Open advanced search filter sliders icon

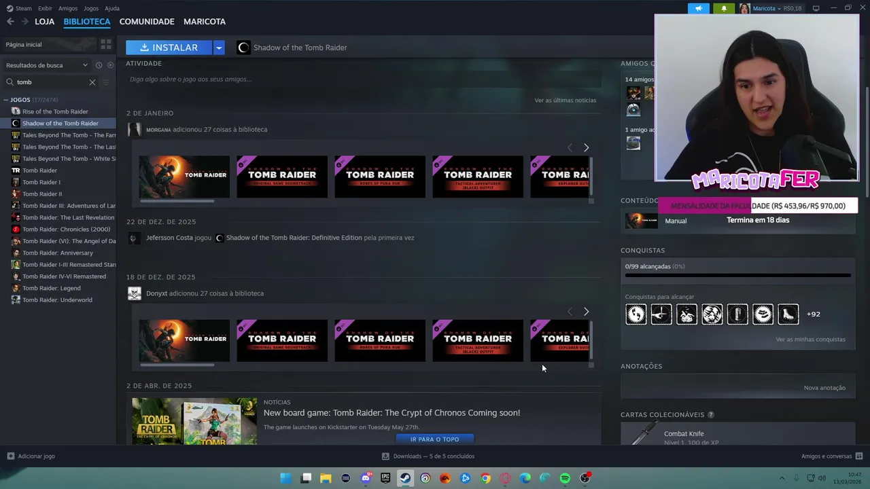coord(105,82)
